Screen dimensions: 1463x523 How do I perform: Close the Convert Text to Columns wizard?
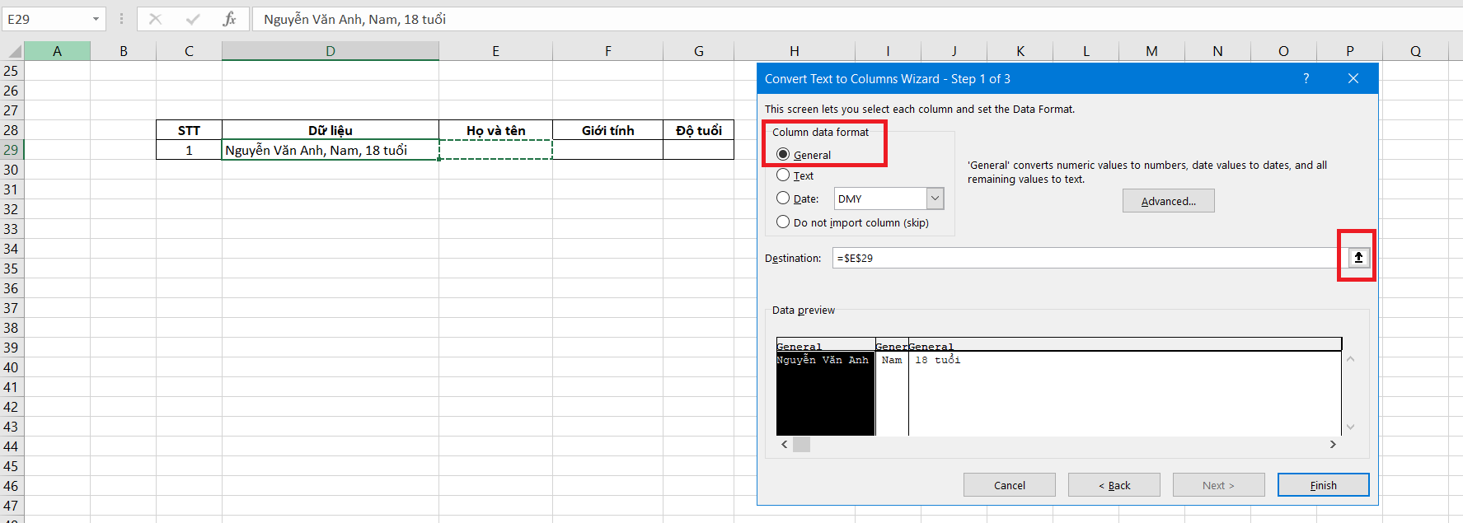1353,78
